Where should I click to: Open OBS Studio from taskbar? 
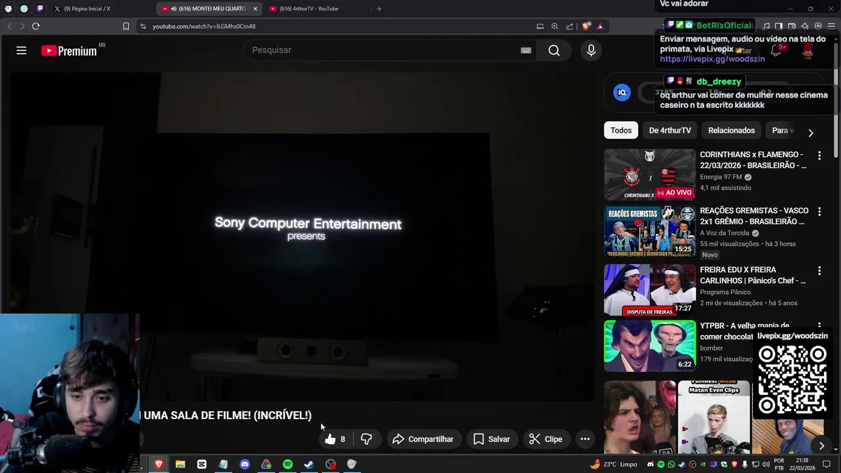click(330, 464)
